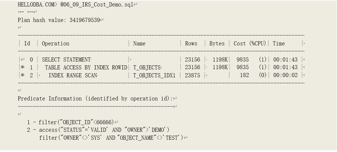Viewport: 337px width, 152px height.
Task: Click the Name column header
Action: [x=139, y=44]
